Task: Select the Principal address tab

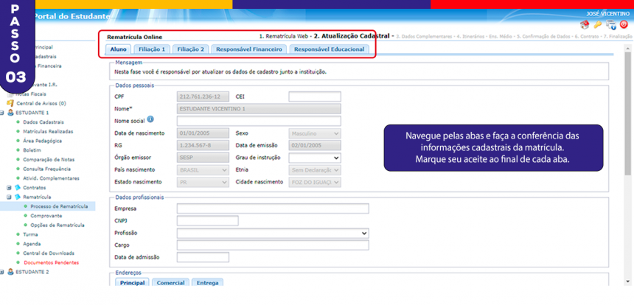Action: coord(133,283)
